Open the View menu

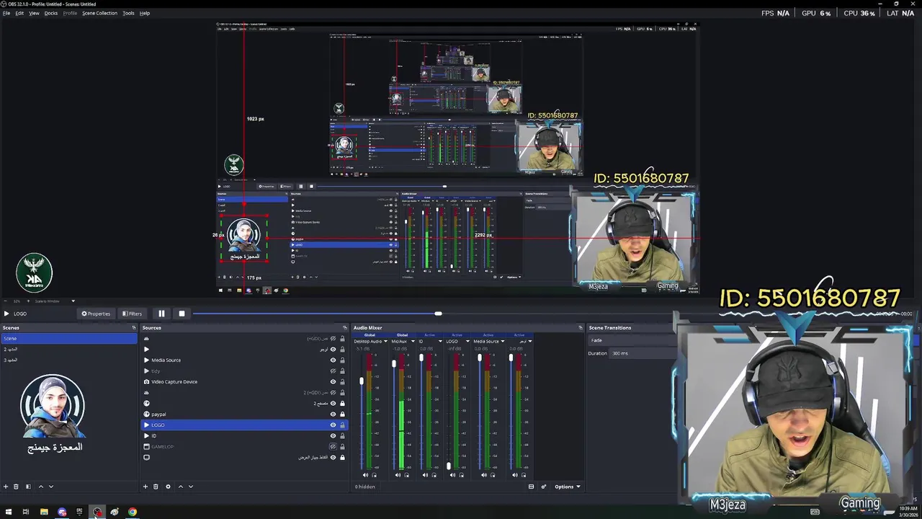tap(34, 13)
